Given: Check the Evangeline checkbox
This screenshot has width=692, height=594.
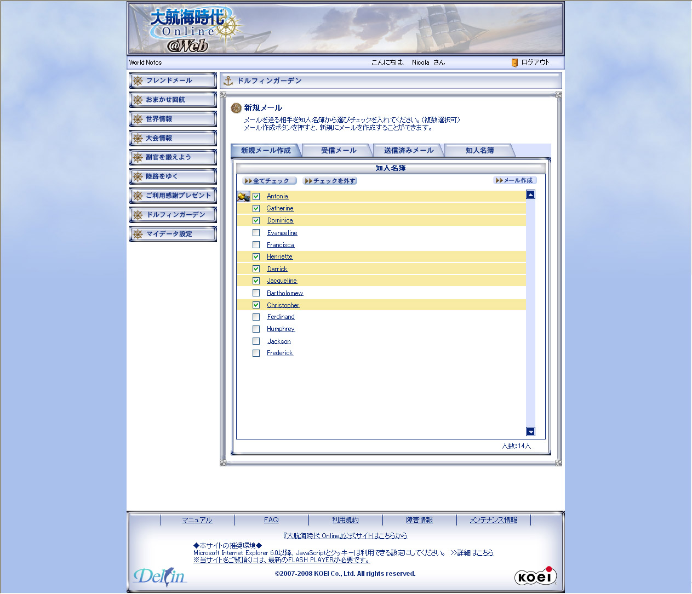Looking at the screenshot, I should tap(256, 233).
